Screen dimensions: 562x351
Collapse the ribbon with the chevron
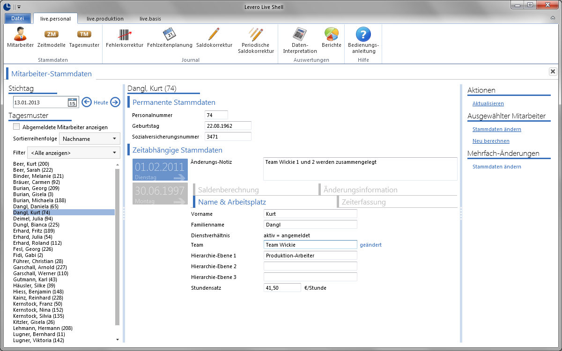point(553,18)
